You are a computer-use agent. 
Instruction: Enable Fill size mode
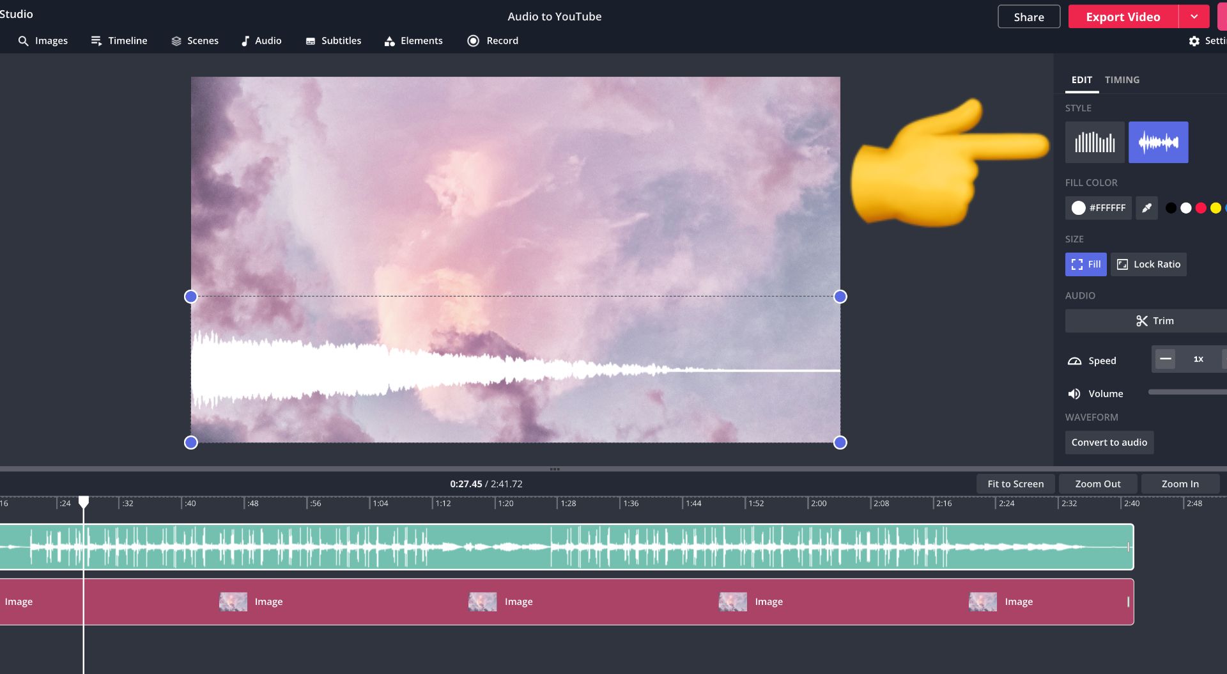[1085, 264]
